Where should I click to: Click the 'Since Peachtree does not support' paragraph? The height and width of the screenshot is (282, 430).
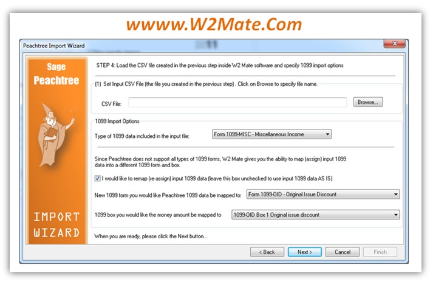tap(220, 162)
